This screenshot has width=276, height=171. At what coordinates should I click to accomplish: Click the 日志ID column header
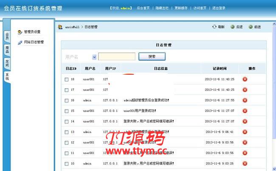[x=71, y=69]
